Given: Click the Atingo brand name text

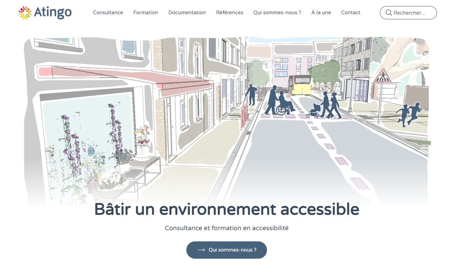Looking at the screenshot, I should click(x=53, y=13).
